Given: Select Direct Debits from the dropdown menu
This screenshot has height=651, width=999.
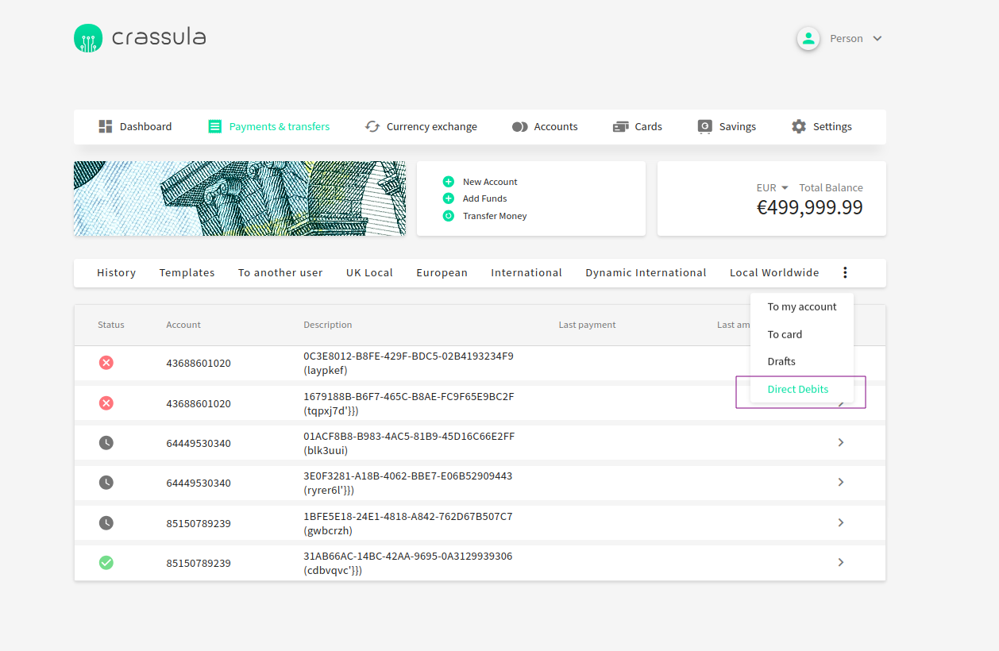Looking at the screenshot, I should [x=797, y=389].
